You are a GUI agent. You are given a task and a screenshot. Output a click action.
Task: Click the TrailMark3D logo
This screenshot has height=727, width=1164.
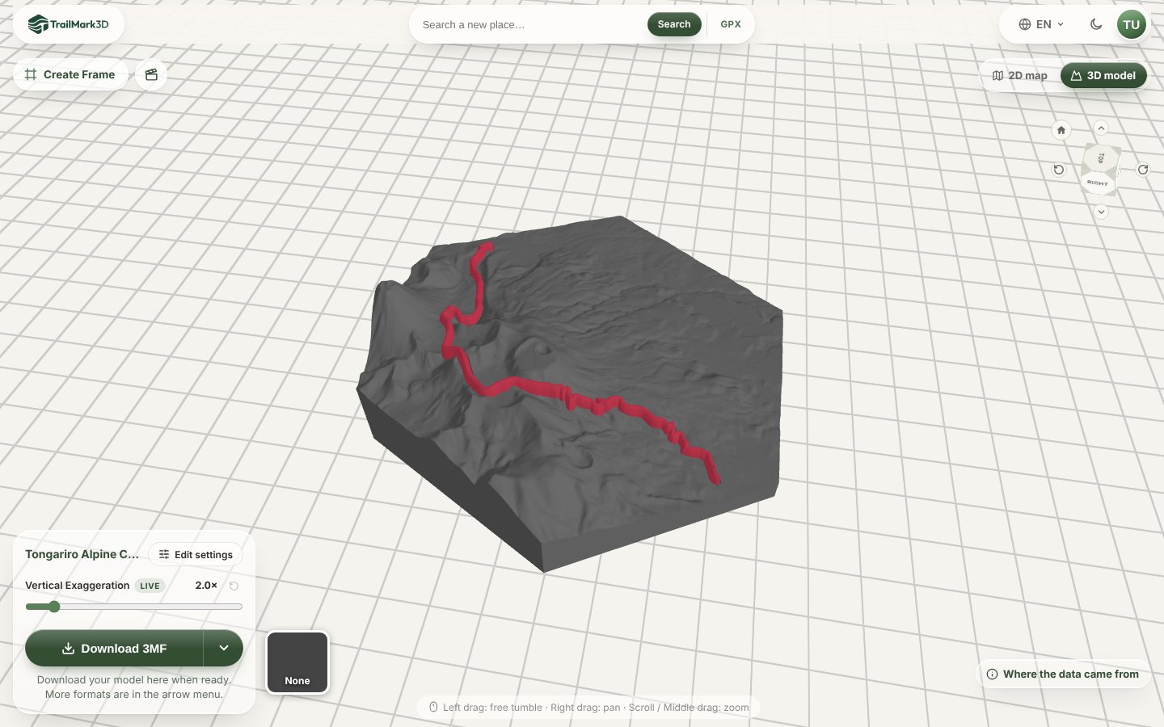click(x=69, y=24)
